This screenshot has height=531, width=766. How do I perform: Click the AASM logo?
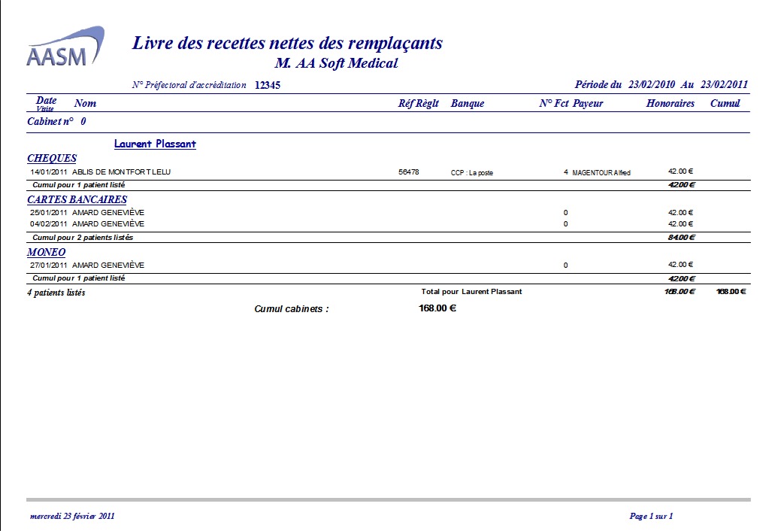point(65,47)
